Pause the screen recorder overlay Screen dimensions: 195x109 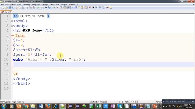pos(188,101)
